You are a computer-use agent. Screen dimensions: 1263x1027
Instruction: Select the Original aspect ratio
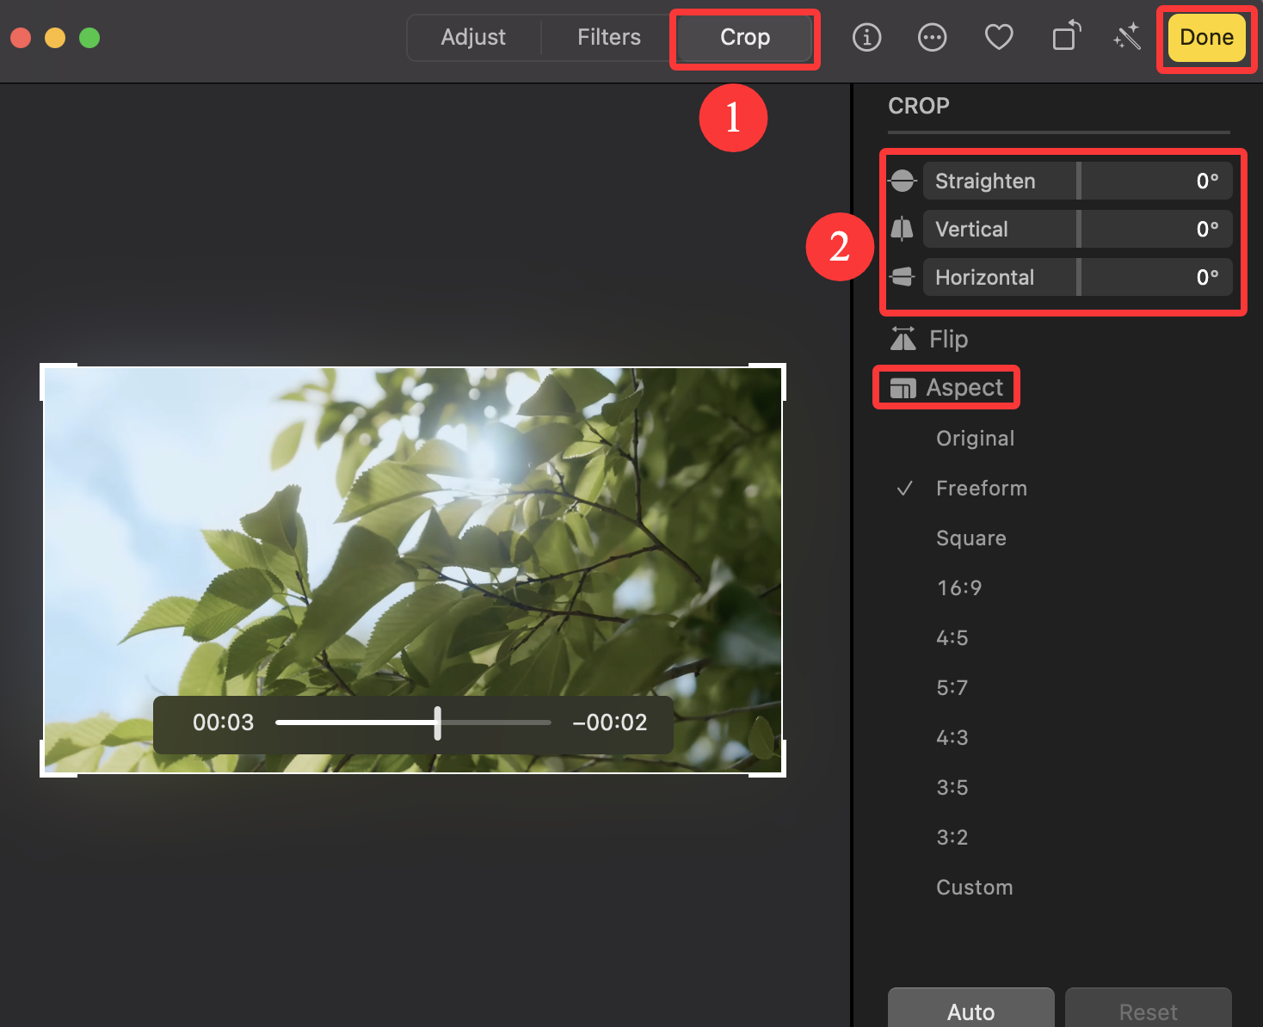click(975, 439)
